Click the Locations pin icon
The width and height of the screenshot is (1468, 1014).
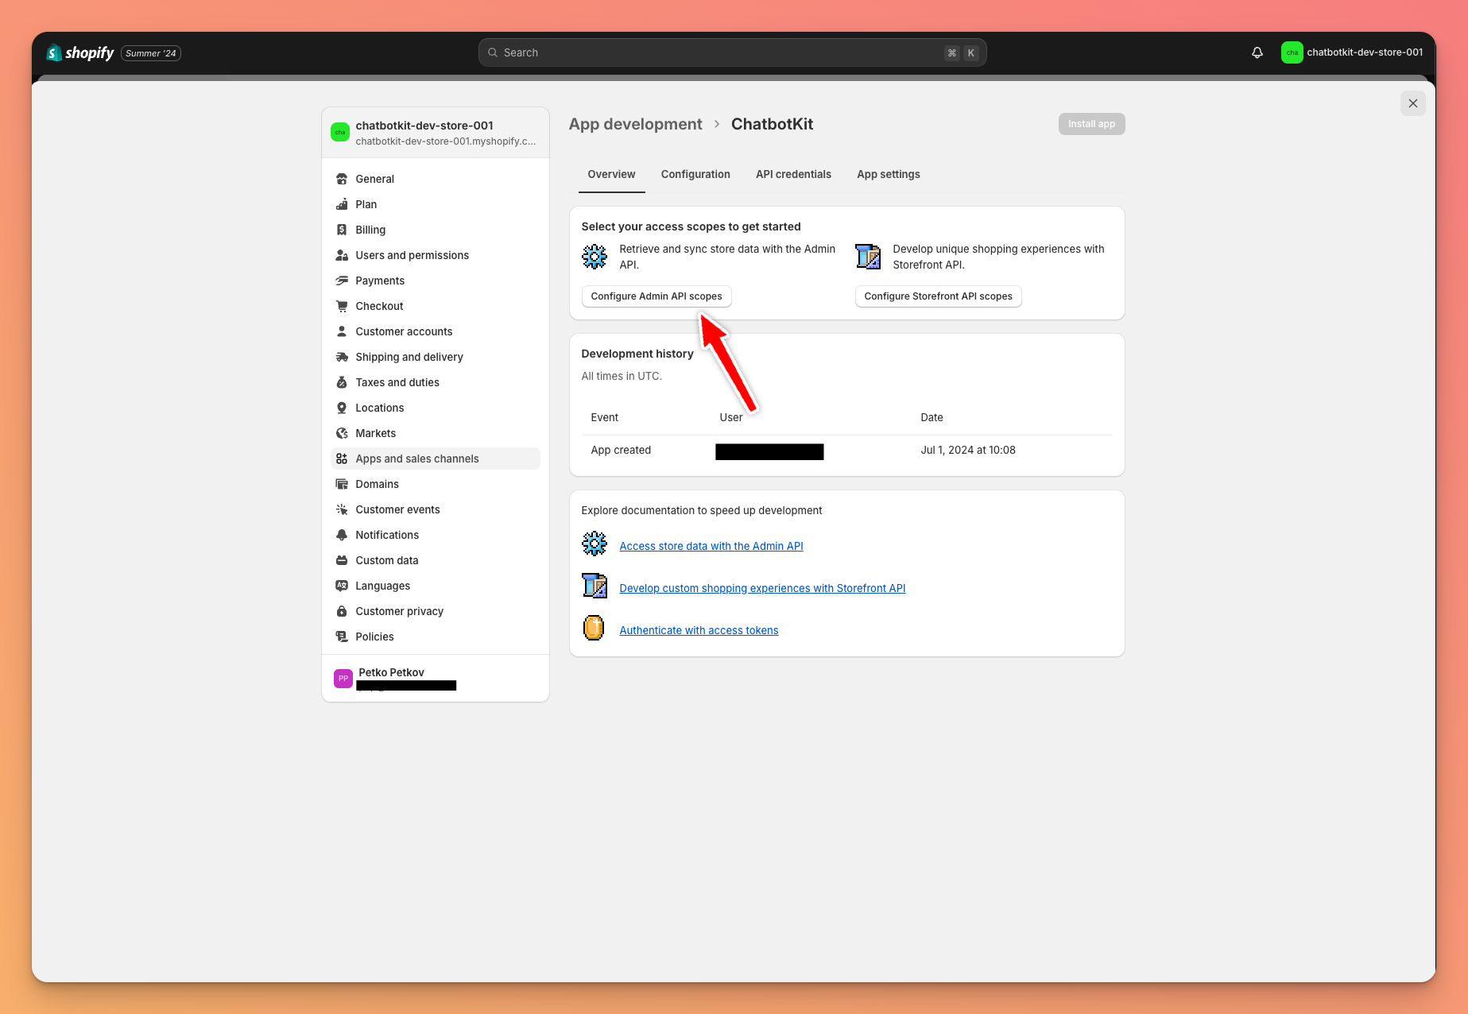pyautogui.click(x=342, y=408)
